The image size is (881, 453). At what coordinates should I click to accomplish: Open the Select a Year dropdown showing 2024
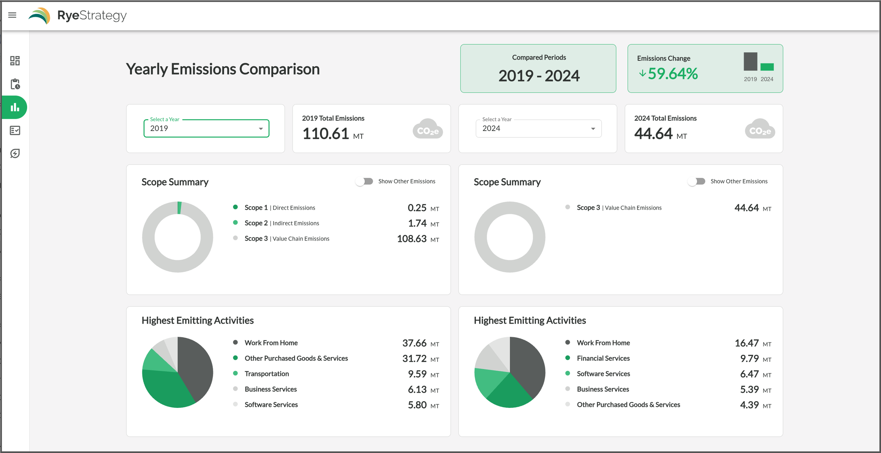538,128
